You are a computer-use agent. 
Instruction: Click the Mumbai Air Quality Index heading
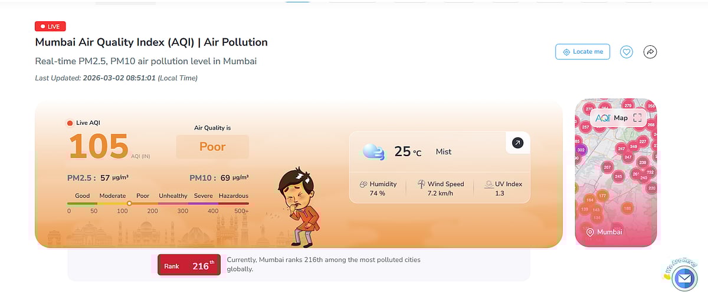[152, 42]
